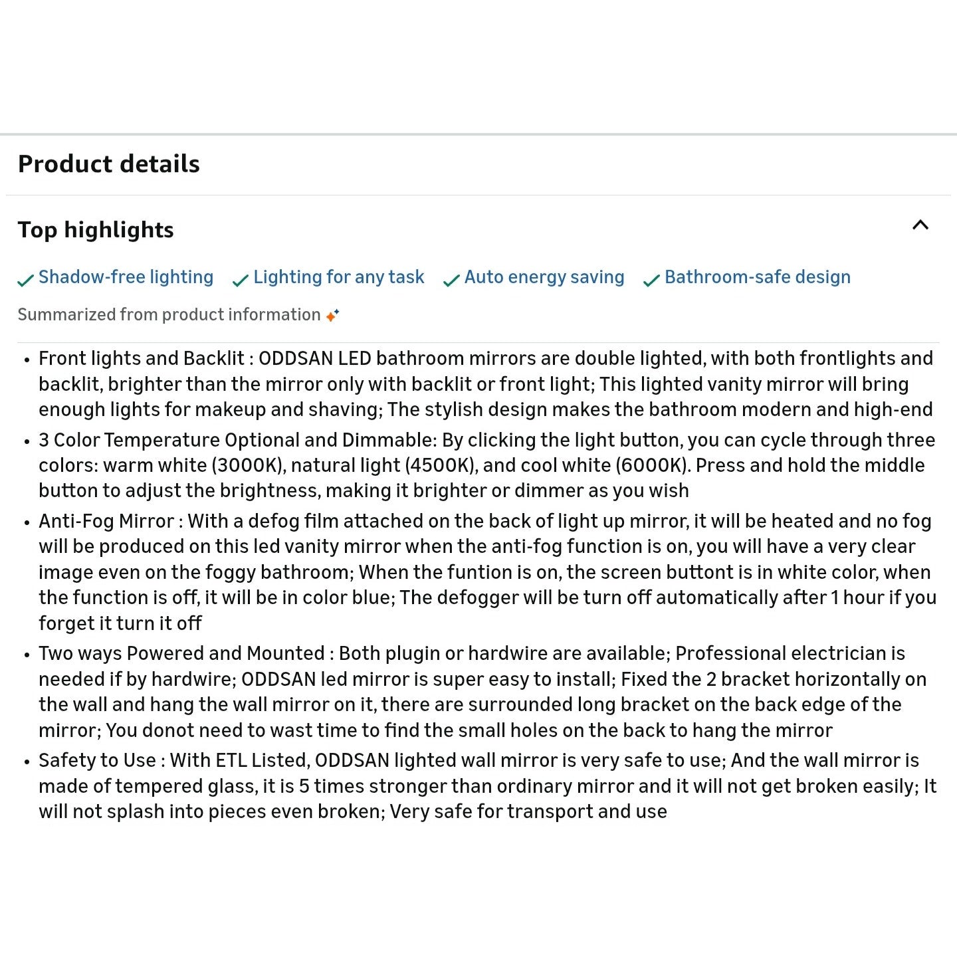Open the Lighting for any task link
This screenshot has height=957, width=957.
(338, 277)
